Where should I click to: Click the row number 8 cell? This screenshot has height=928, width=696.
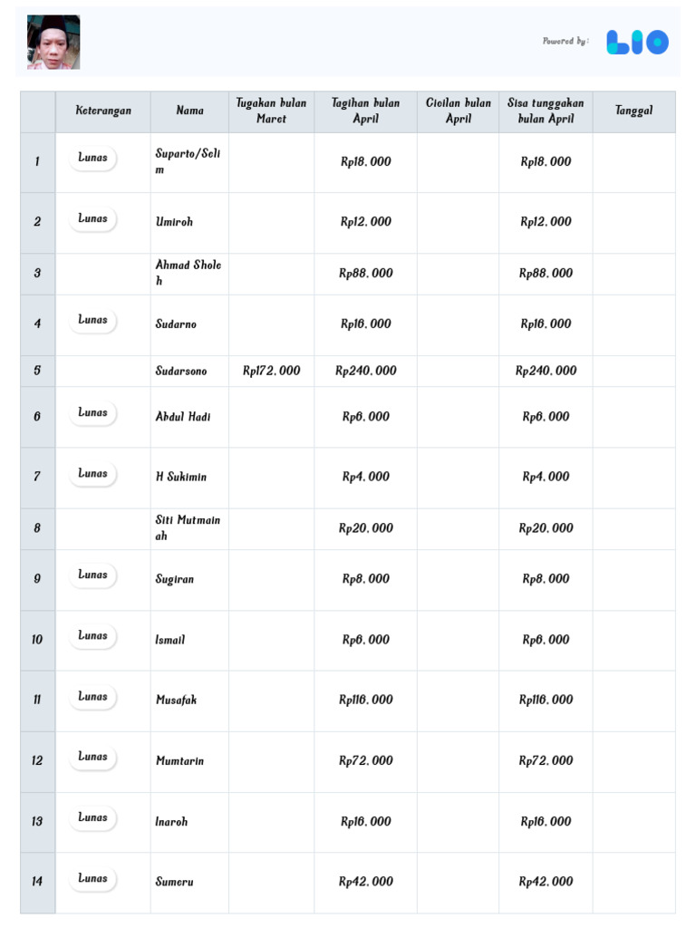[x=37, y=528]
